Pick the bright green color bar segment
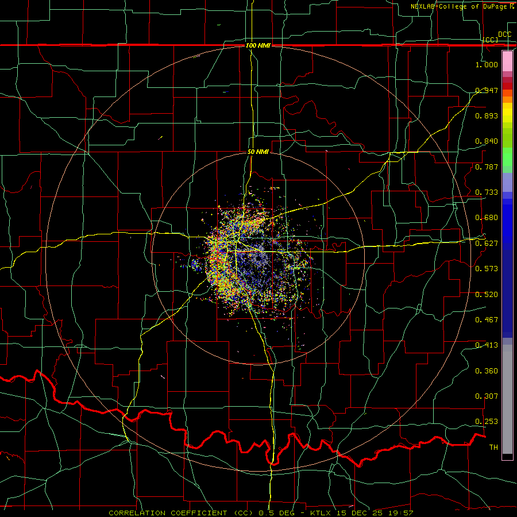This screenshot has height=517, width=517. [x=507, y=157]
